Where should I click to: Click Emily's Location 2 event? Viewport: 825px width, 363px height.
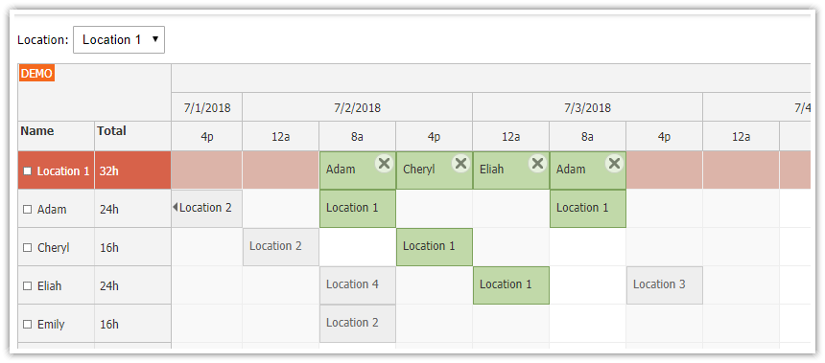coord(358,324)
